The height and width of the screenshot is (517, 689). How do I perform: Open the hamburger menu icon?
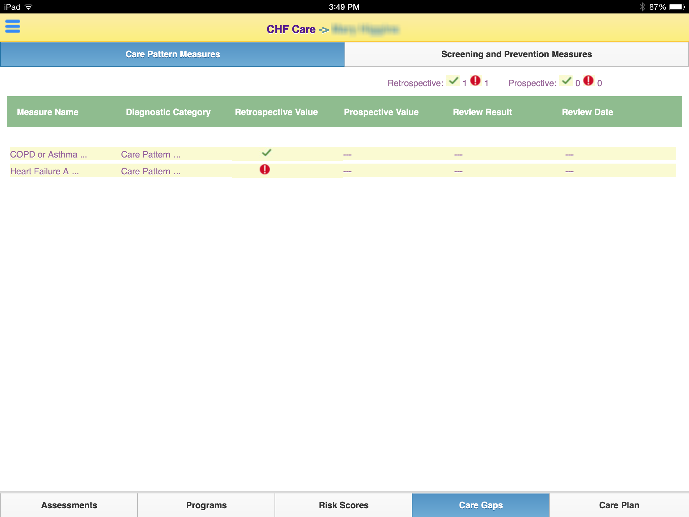click(13, 26)
